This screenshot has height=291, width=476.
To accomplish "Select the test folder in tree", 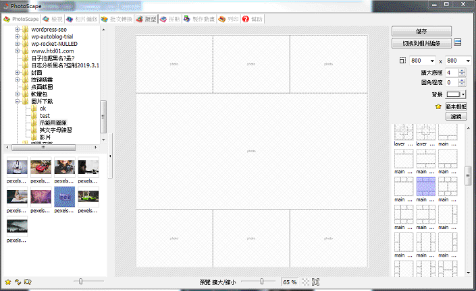I will 45,116.
